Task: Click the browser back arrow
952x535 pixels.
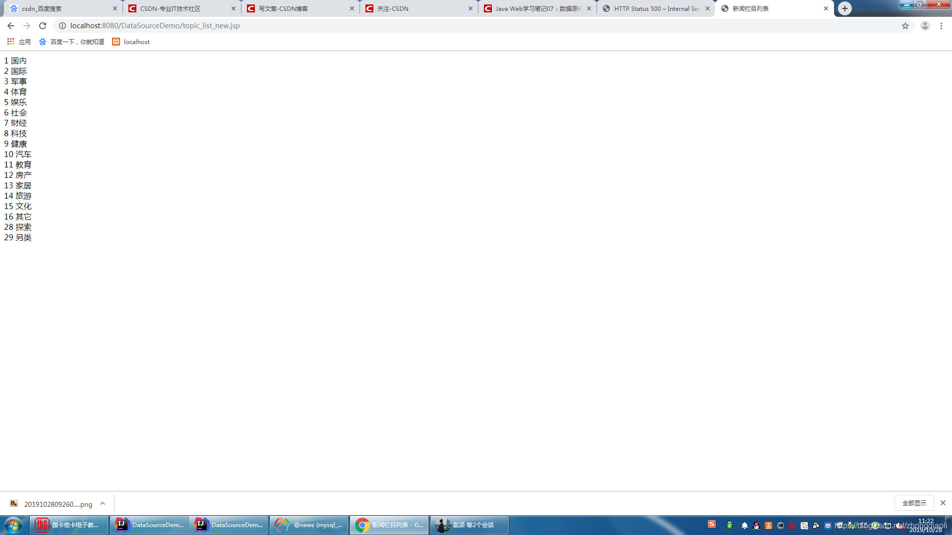Action: click(10, 26)
